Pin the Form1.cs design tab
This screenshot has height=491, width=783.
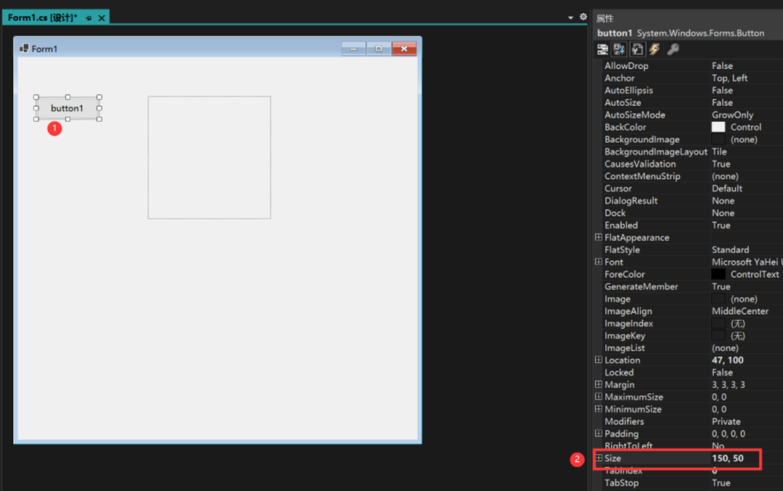tap(88, 18)
